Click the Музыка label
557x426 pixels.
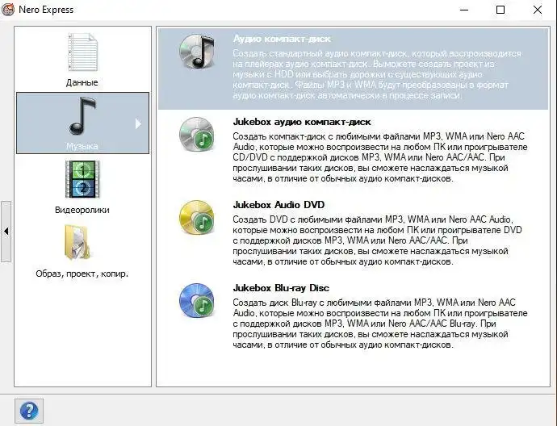coord(82,146)
